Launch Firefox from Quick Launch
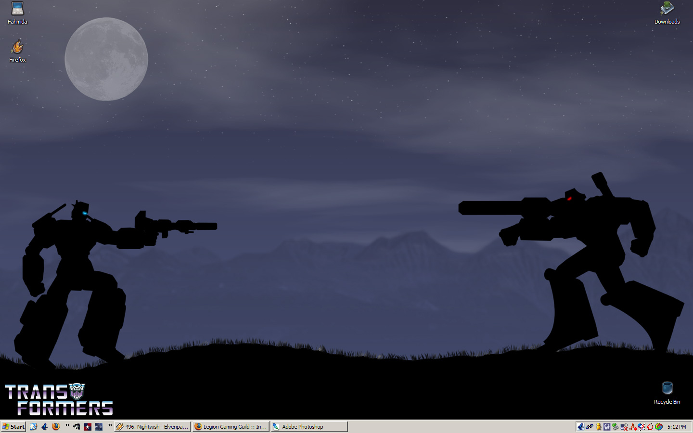The width and height of the screenshot is (693, 433). pos(56,427)
